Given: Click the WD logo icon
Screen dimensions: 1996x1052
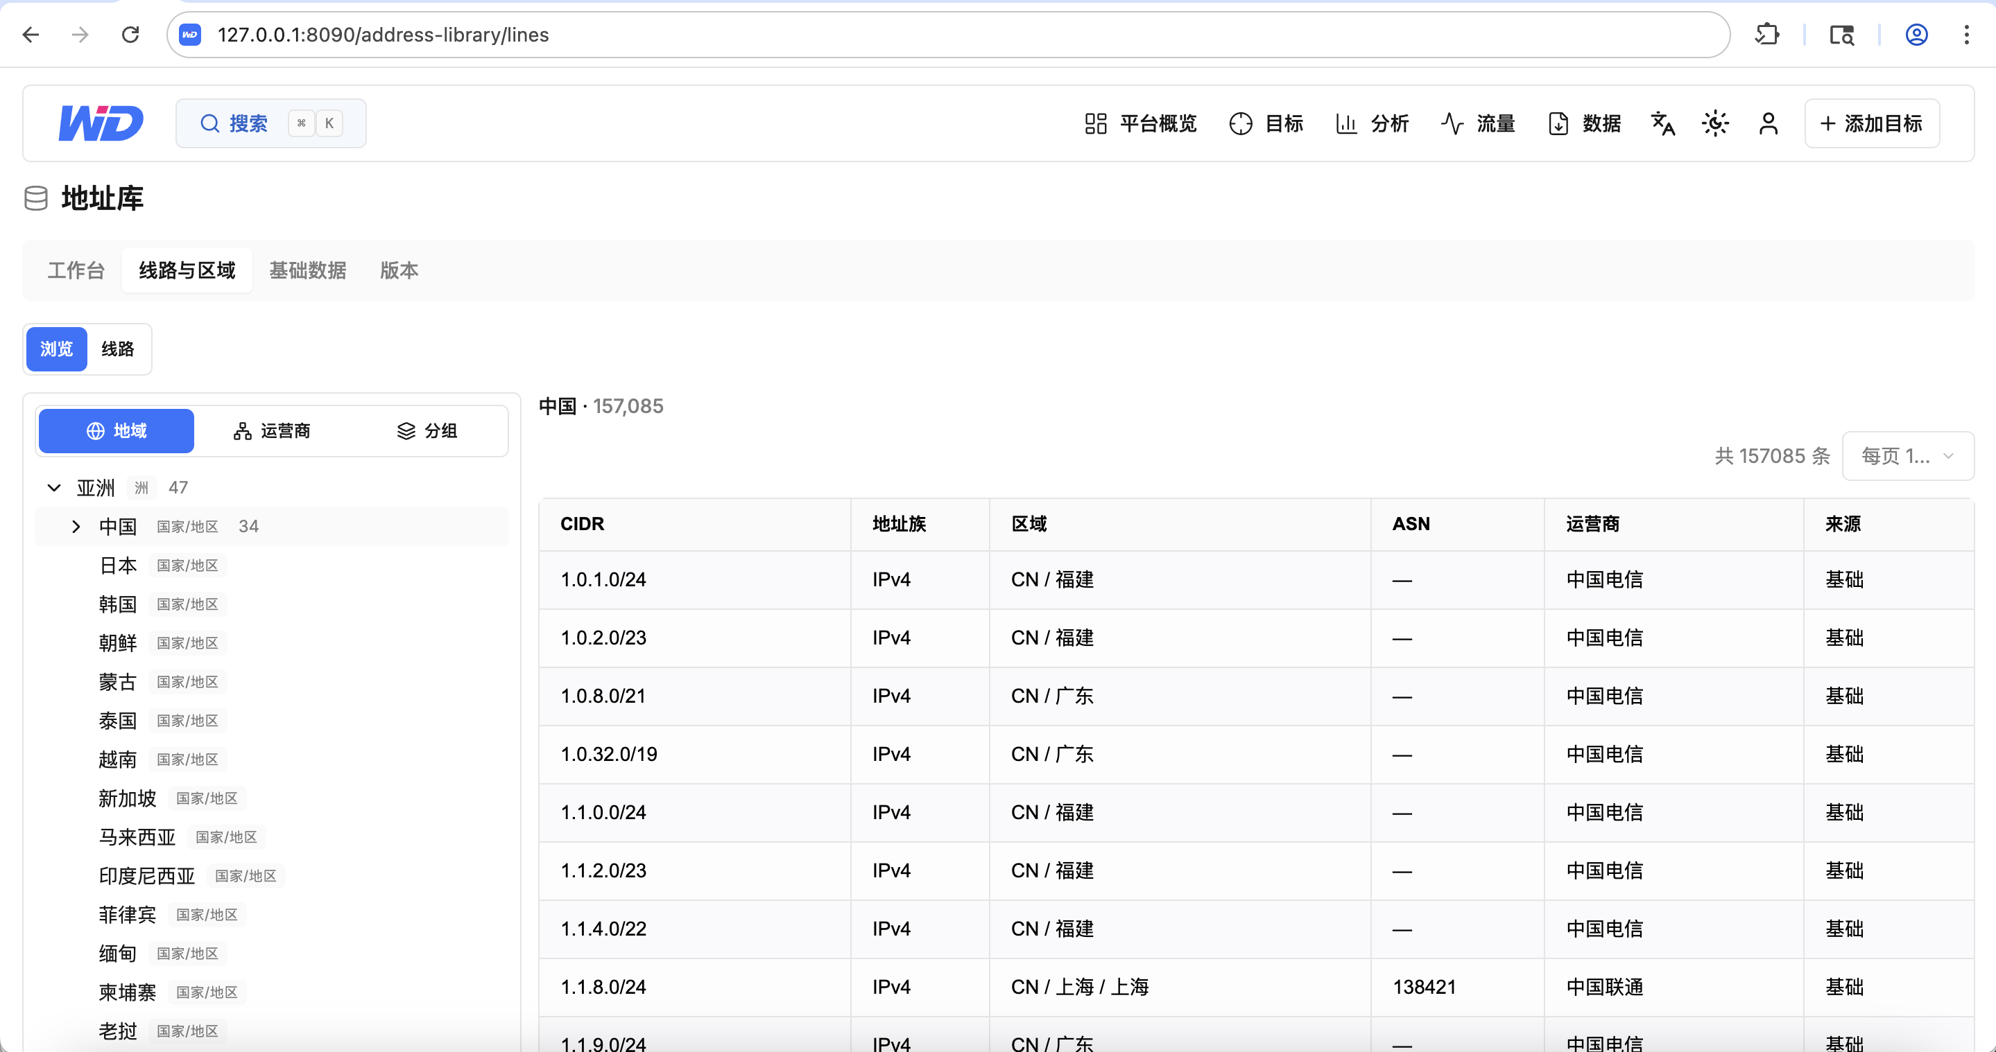Looking at the screenshot, I should point(101,123).
